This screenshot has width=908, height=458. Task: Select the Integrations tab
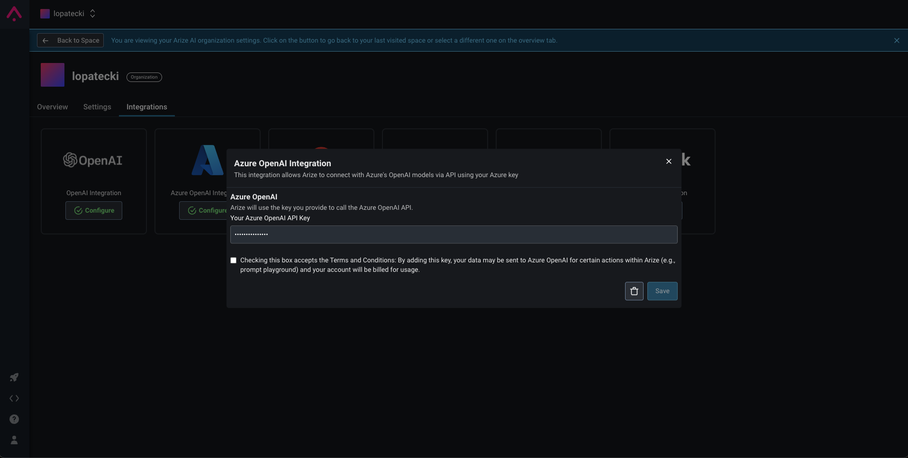(147, 107)
